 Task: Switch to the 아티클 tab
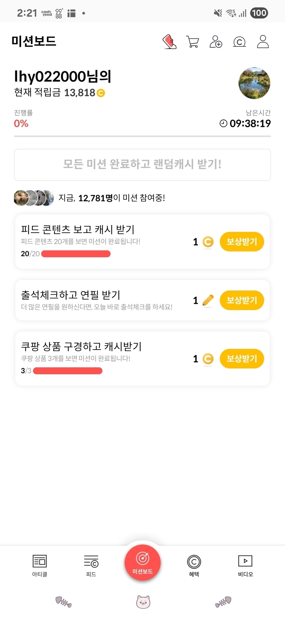(x=39, y=565)
